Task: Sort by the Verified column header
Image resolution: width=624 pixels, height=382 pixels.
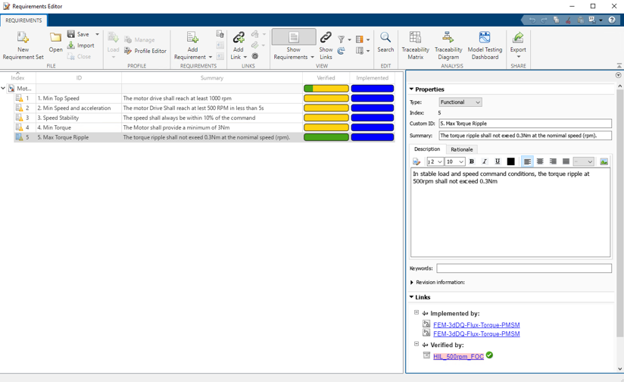Action: [326, 77]
